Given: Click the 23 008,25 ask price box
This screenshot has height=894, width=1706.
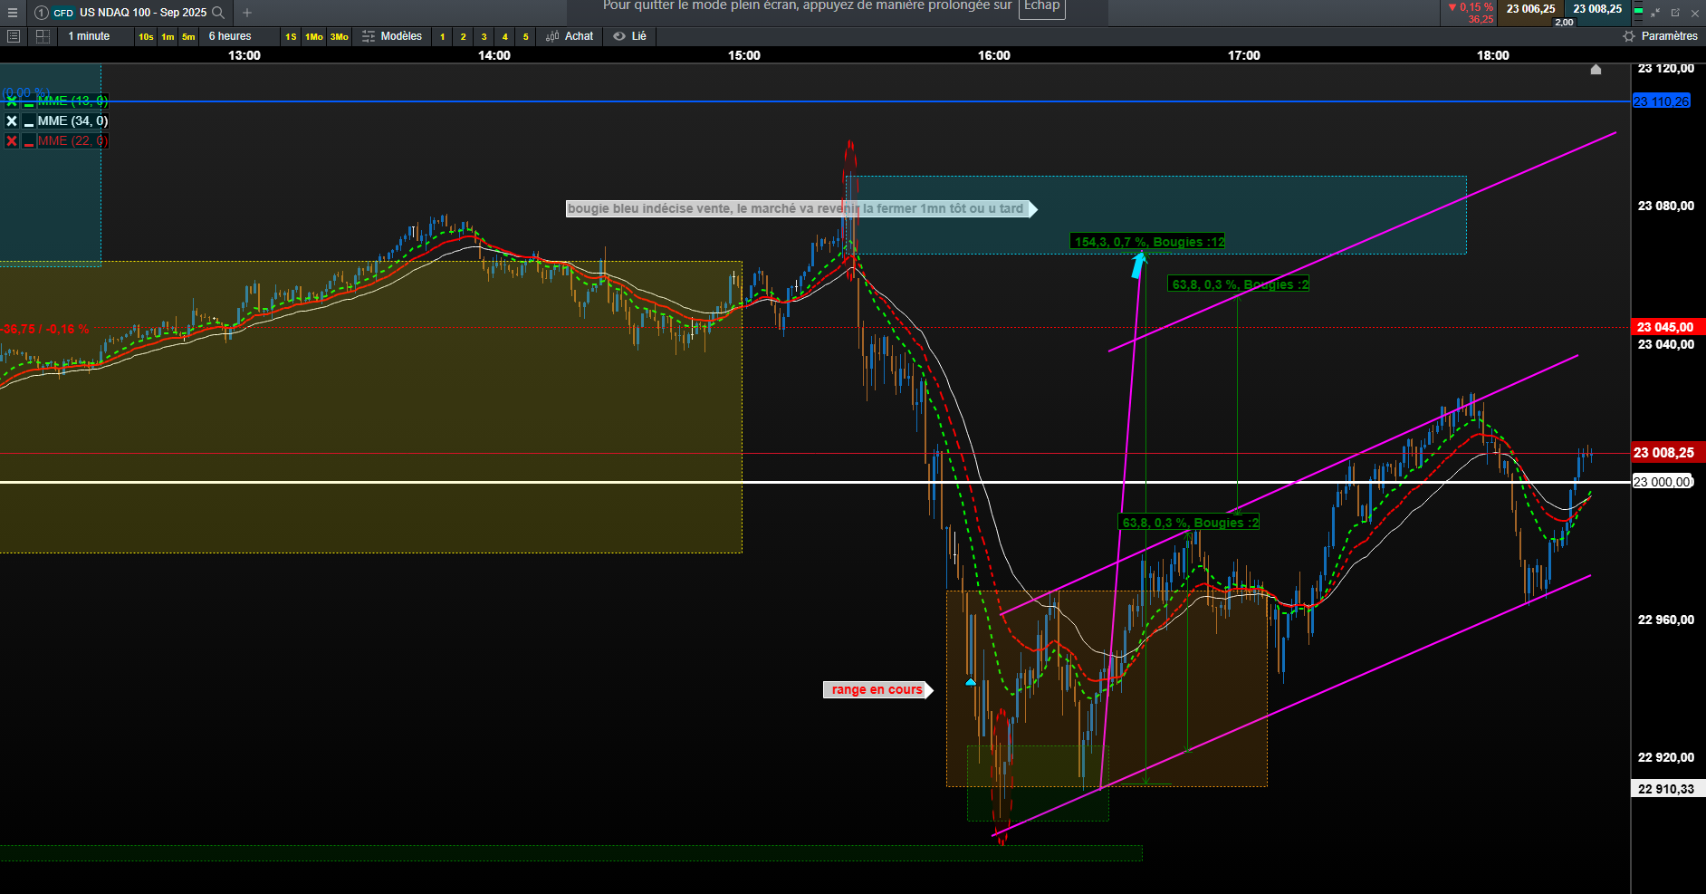Looking at the screenshot, I should (x=1597, y=9).
